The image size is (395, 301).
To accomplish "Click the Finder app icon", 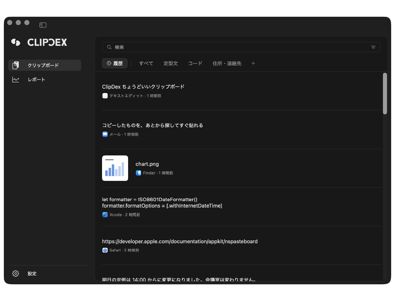I will click(139, 173).
